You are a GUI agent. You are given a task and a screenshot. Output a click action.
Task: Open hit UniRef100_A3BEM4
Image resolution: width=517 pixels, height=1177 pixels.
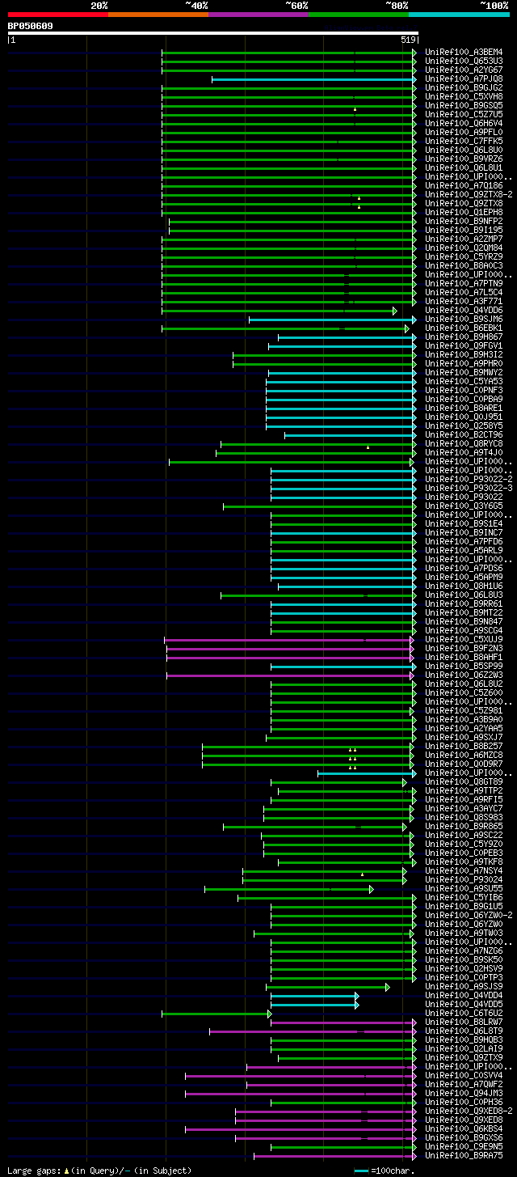[x=464, y=53]
